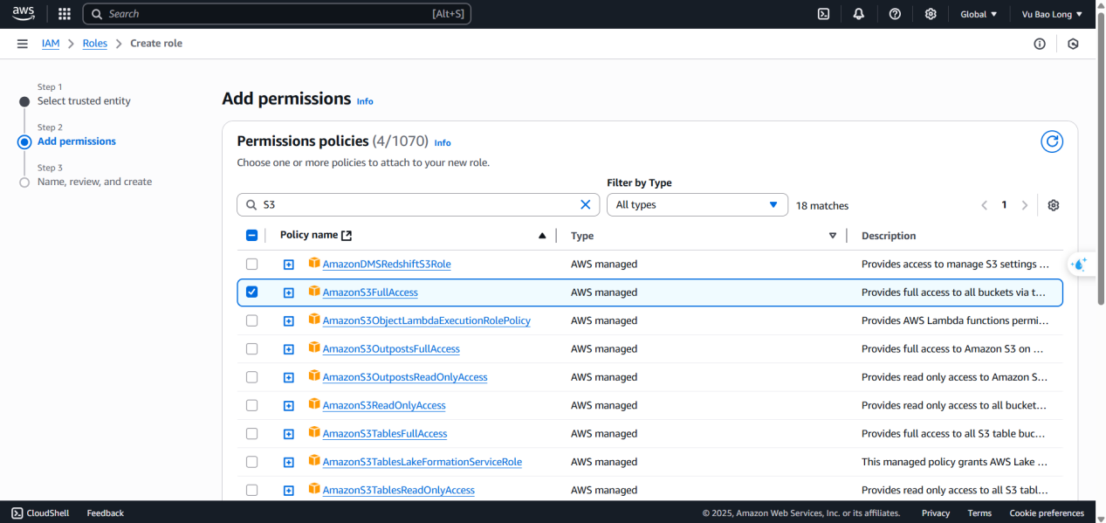Viewport: 1106px width, 523px height.
Task: Open the help question mark menu
Action: pyautogui.click(x=895, y=14)
